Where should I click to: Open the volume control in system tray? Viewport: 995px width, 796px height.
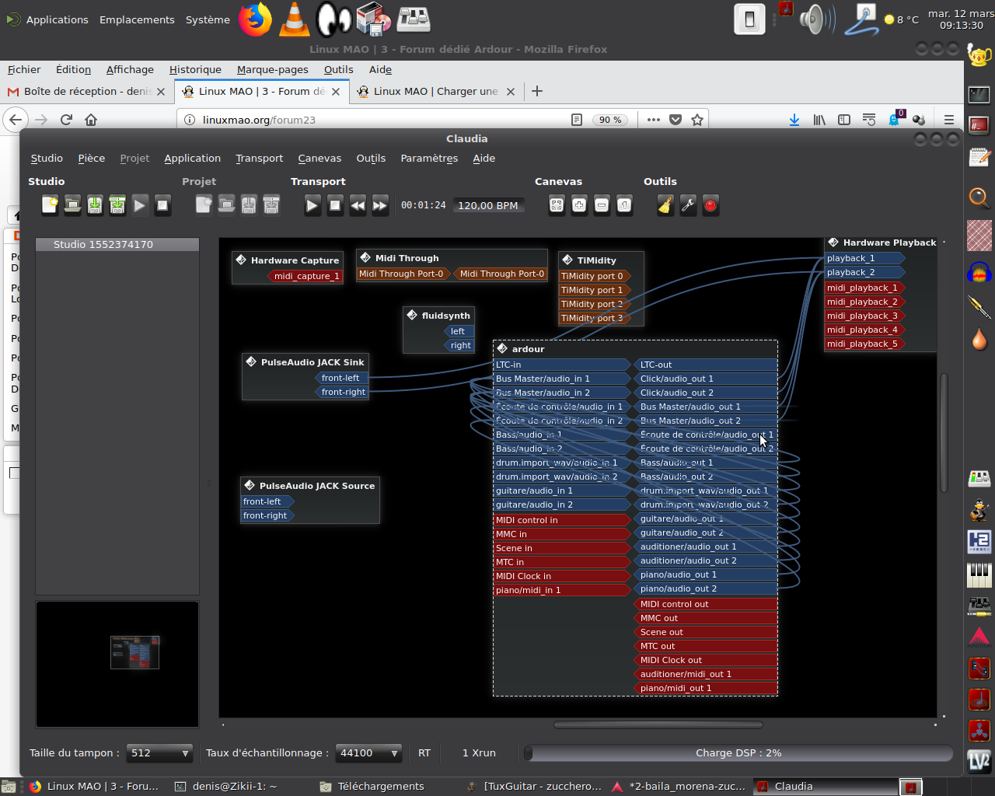coord(816,19)
